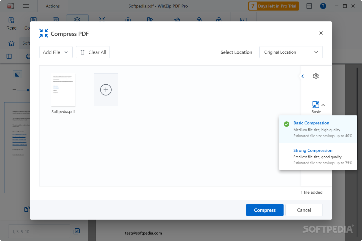Select Strong Compression option
The width and height of the screenshot is (362, 241).
(x=318, y=156)
